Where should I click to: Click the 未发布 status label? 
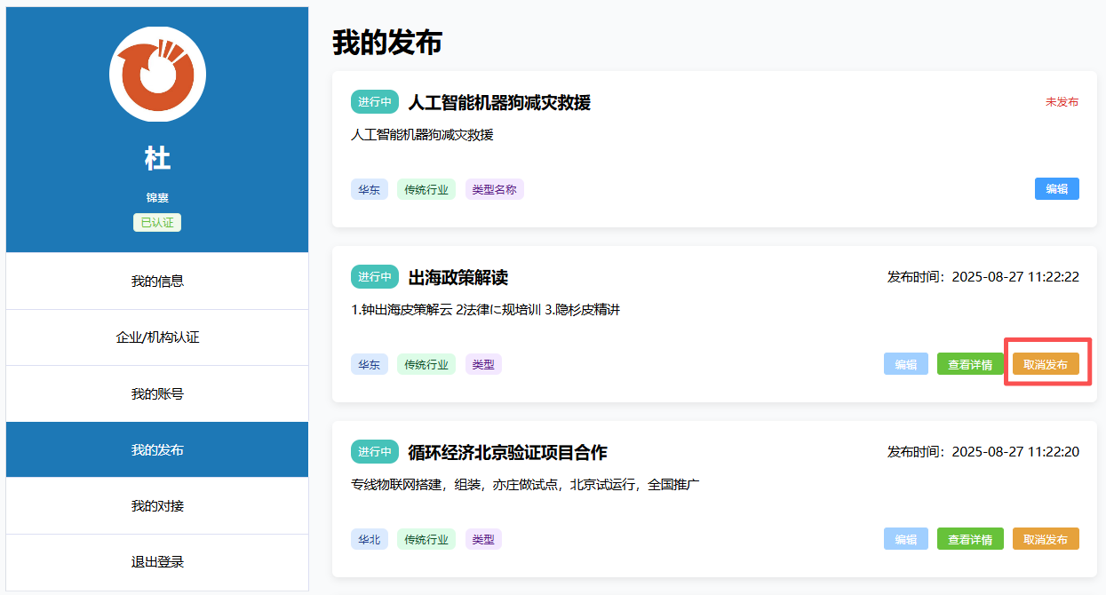(1062, 102)
